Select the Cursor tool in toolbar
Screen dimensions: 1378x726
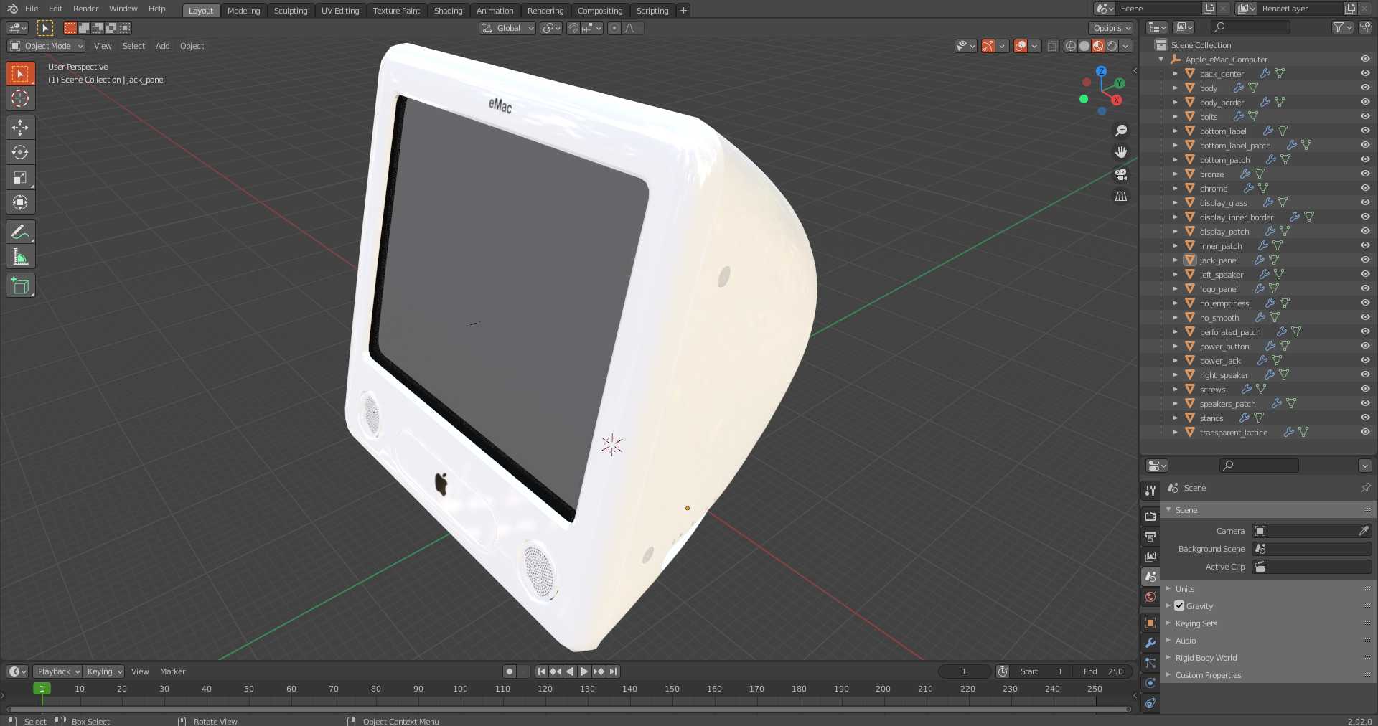[x=20, y=99]
